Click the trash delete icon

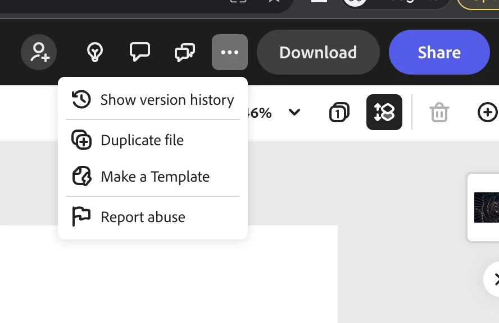[x=439, y=112]
